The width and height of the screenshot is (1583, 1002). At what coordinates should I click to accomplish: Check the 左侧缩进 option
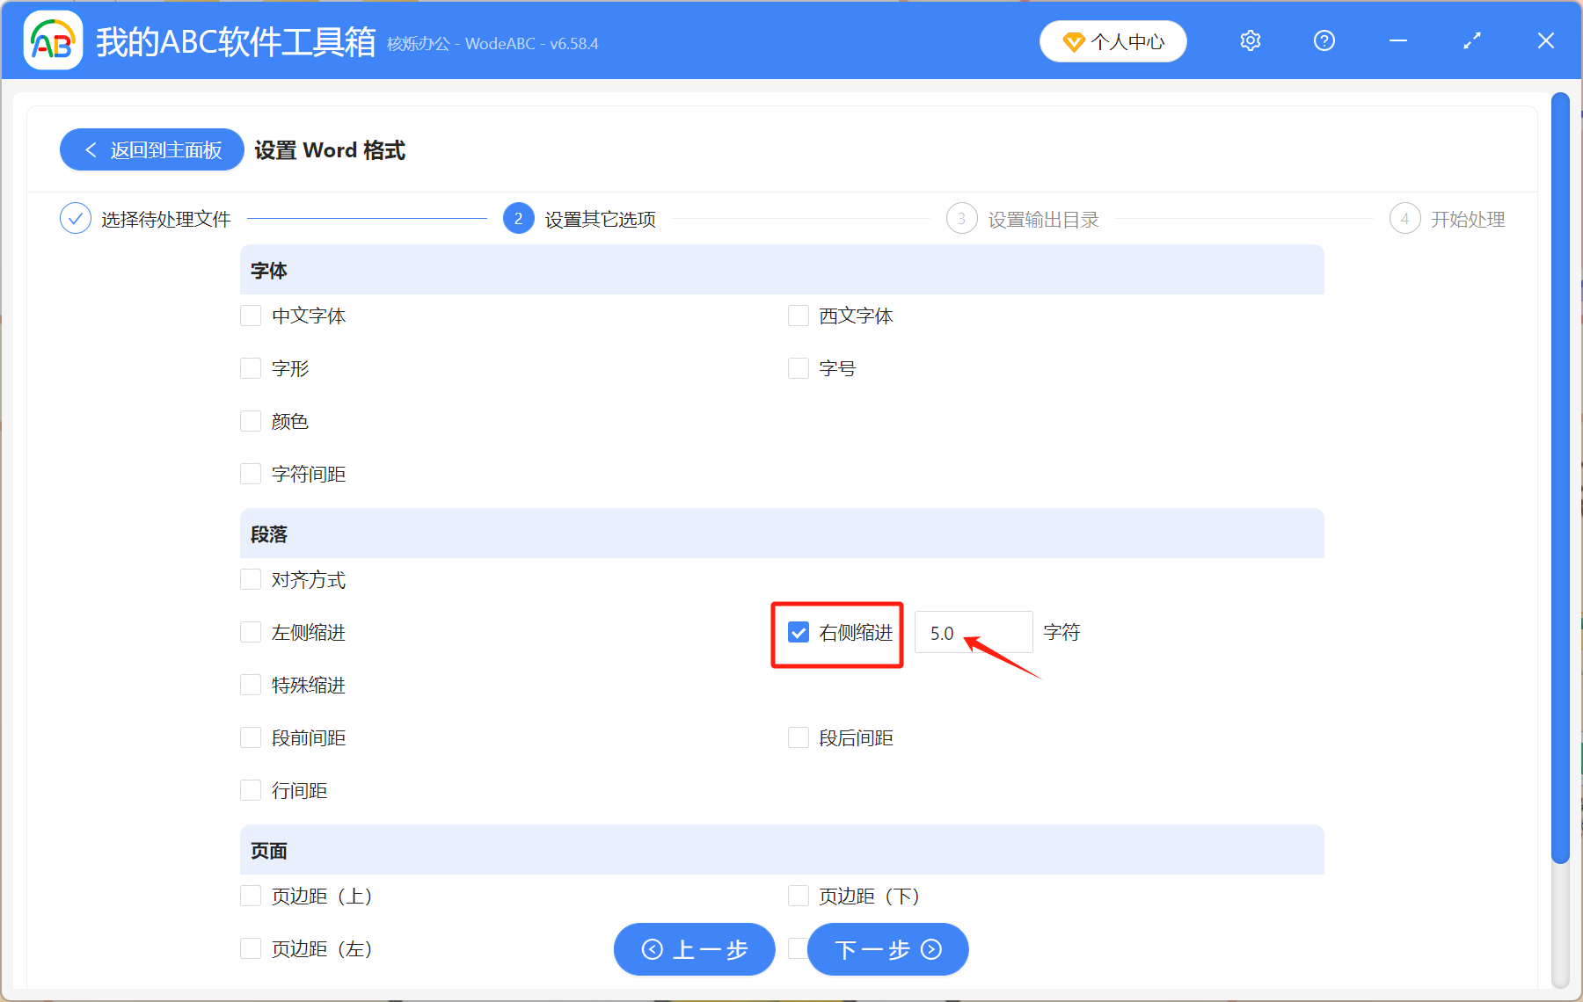tap(250, 632)
